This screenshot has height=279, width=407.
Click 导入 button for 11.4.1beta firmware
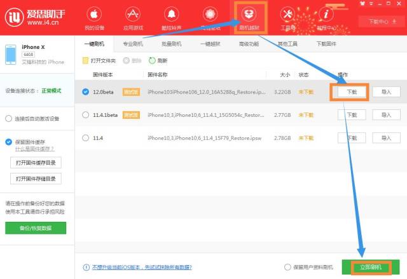coord(386,115)
